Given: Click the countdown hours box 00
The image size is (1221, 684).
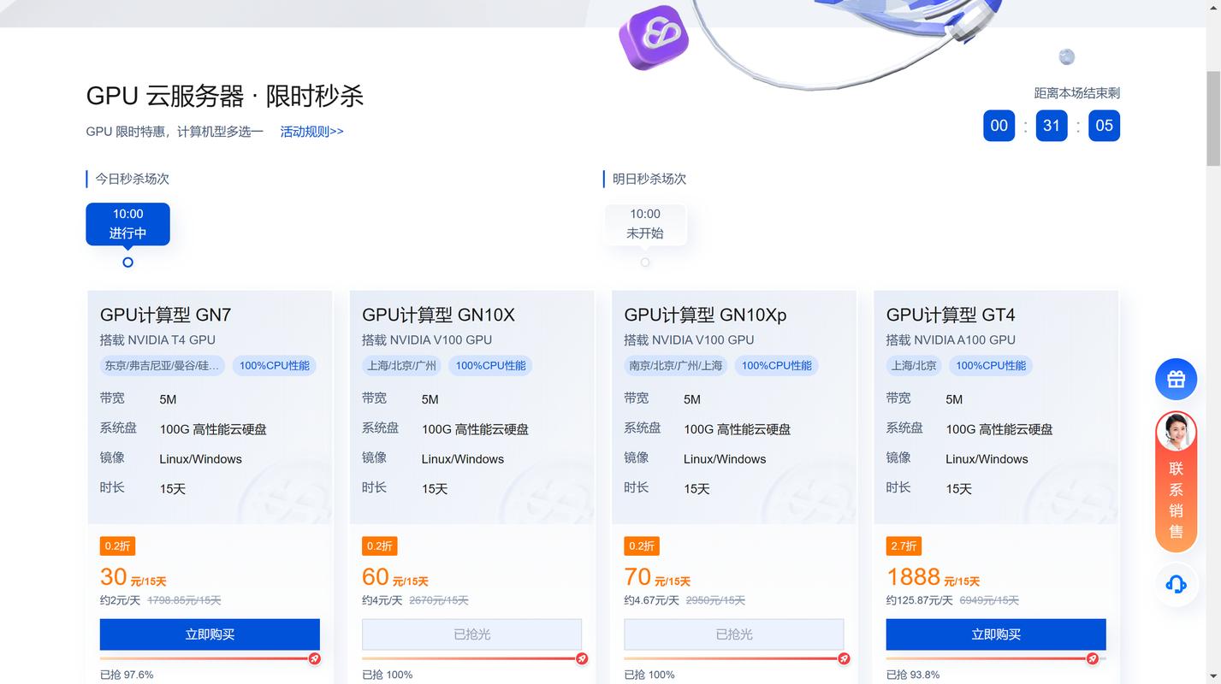Looking at the screenshot, I should tap(999, 126).
